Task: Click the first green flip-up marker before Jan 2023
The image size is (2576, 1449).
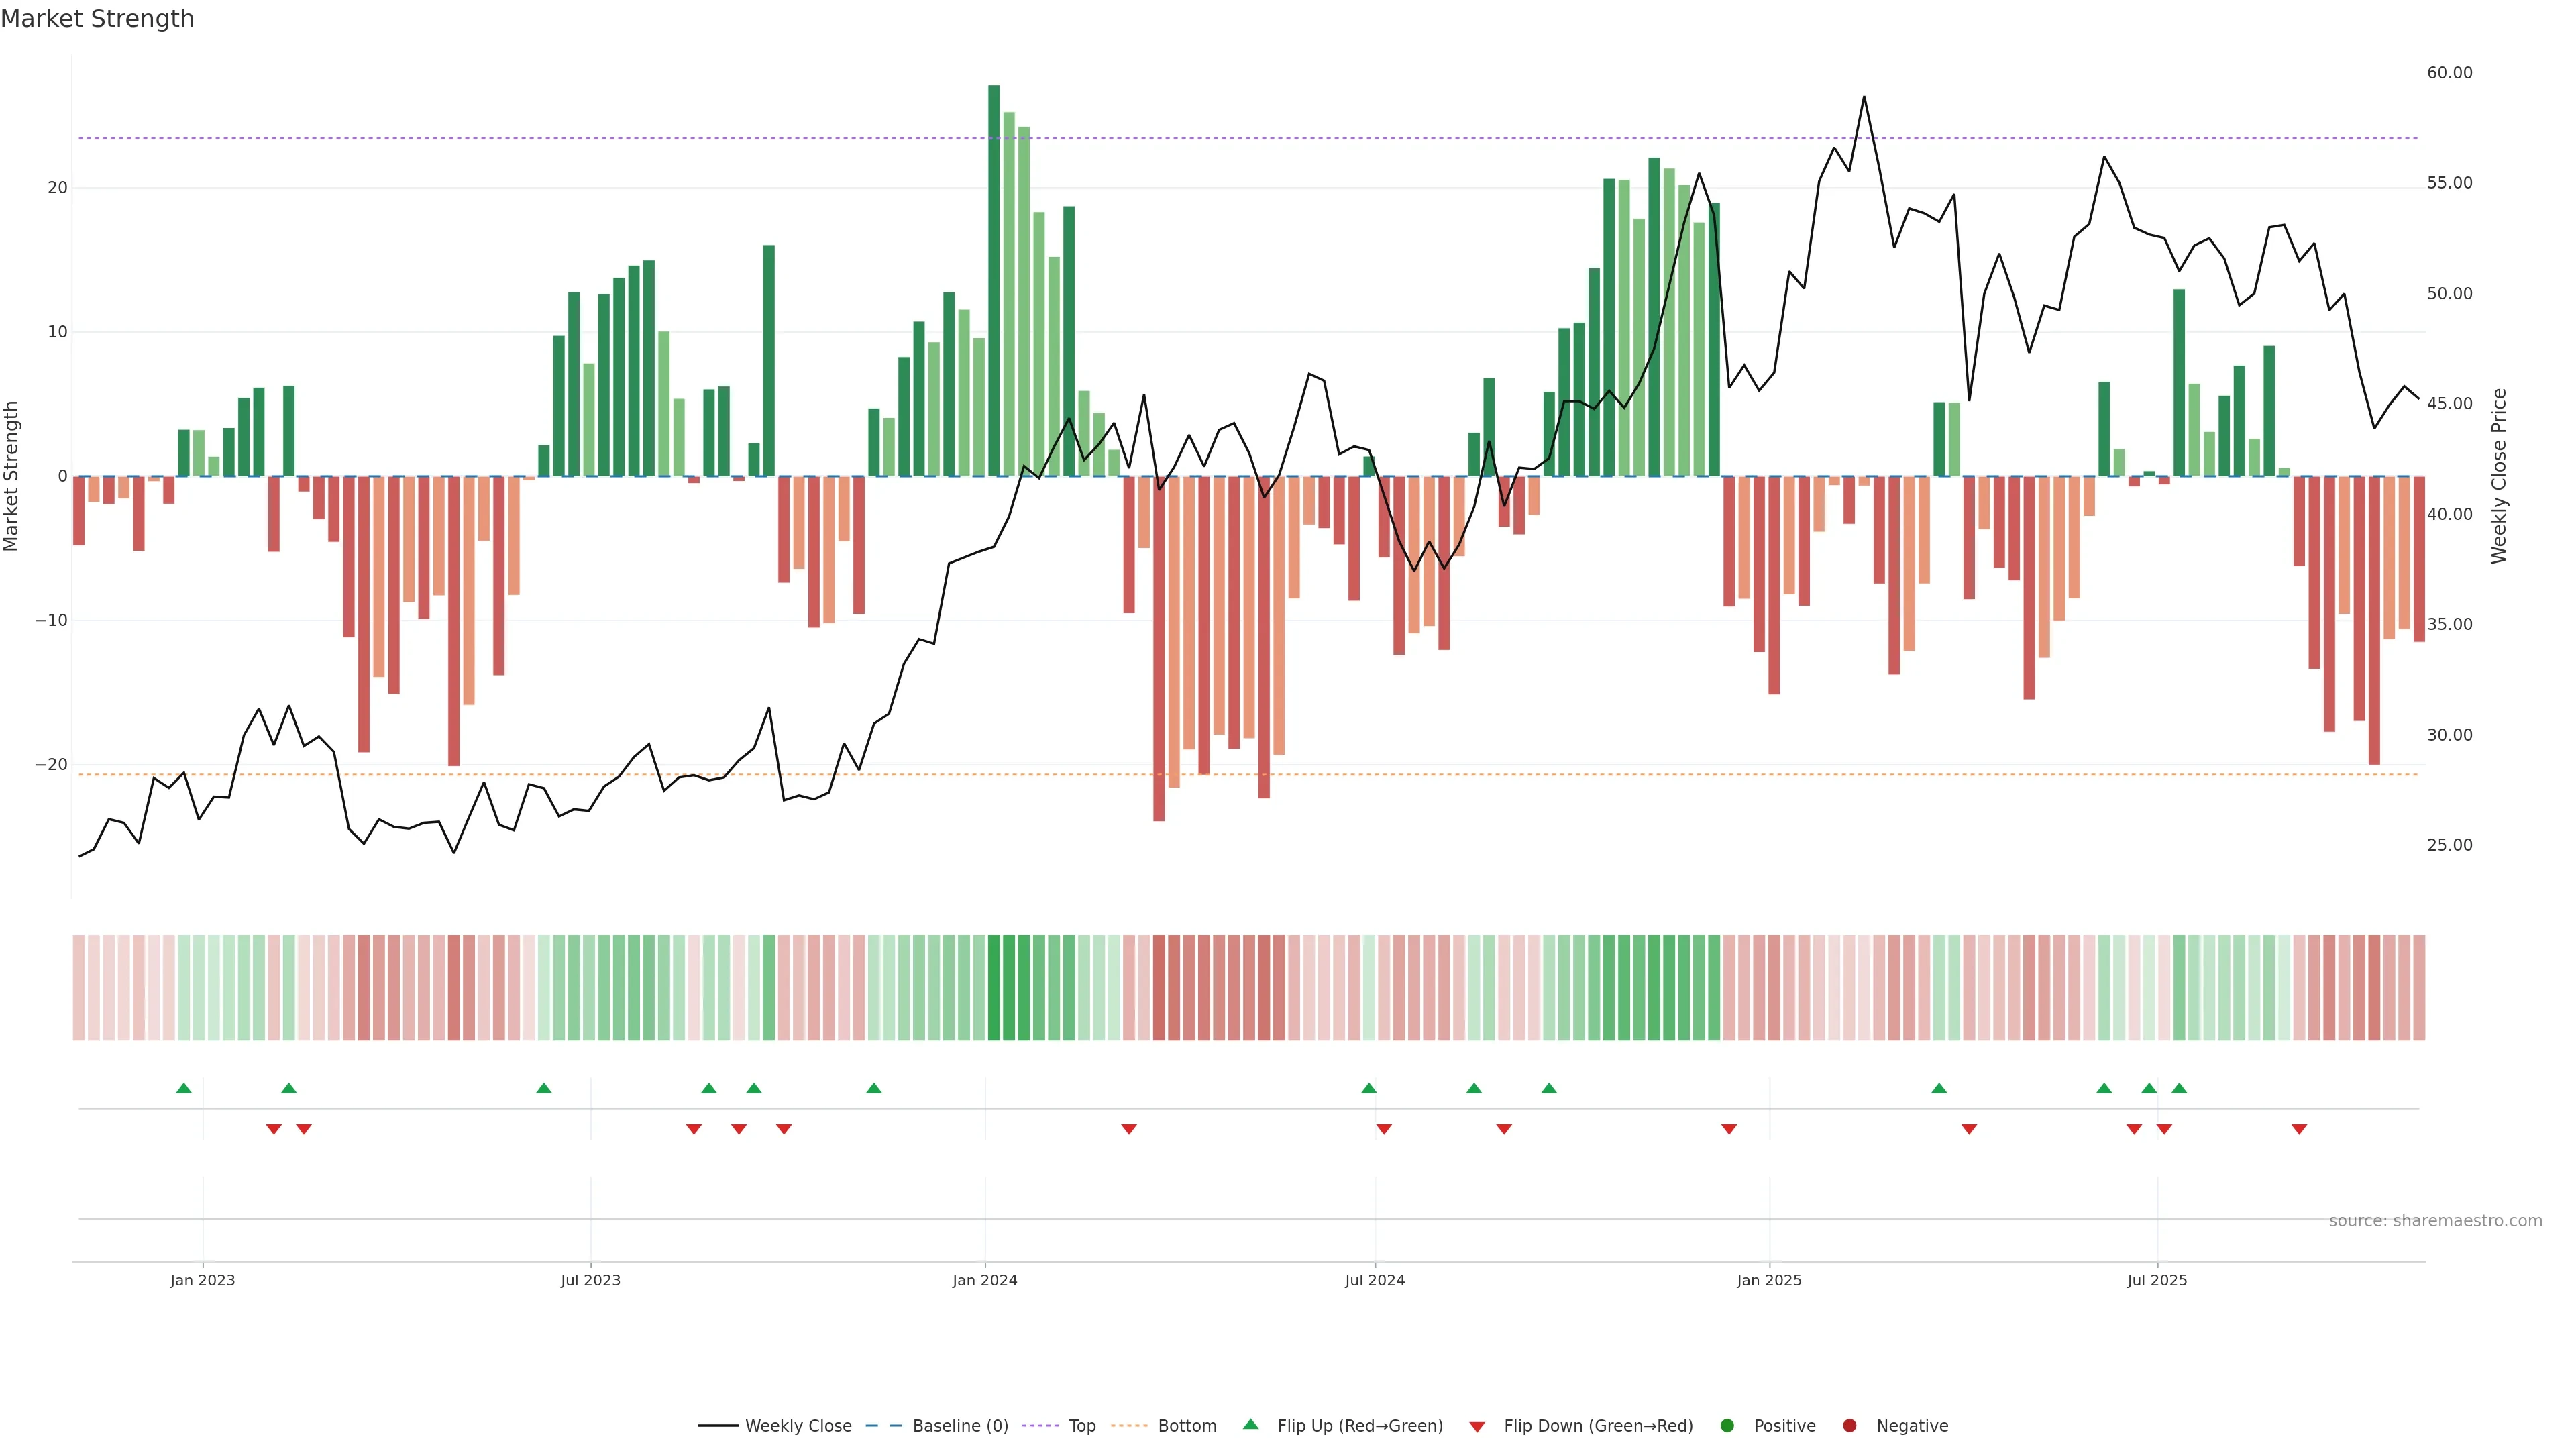Action: [183, 1088]
